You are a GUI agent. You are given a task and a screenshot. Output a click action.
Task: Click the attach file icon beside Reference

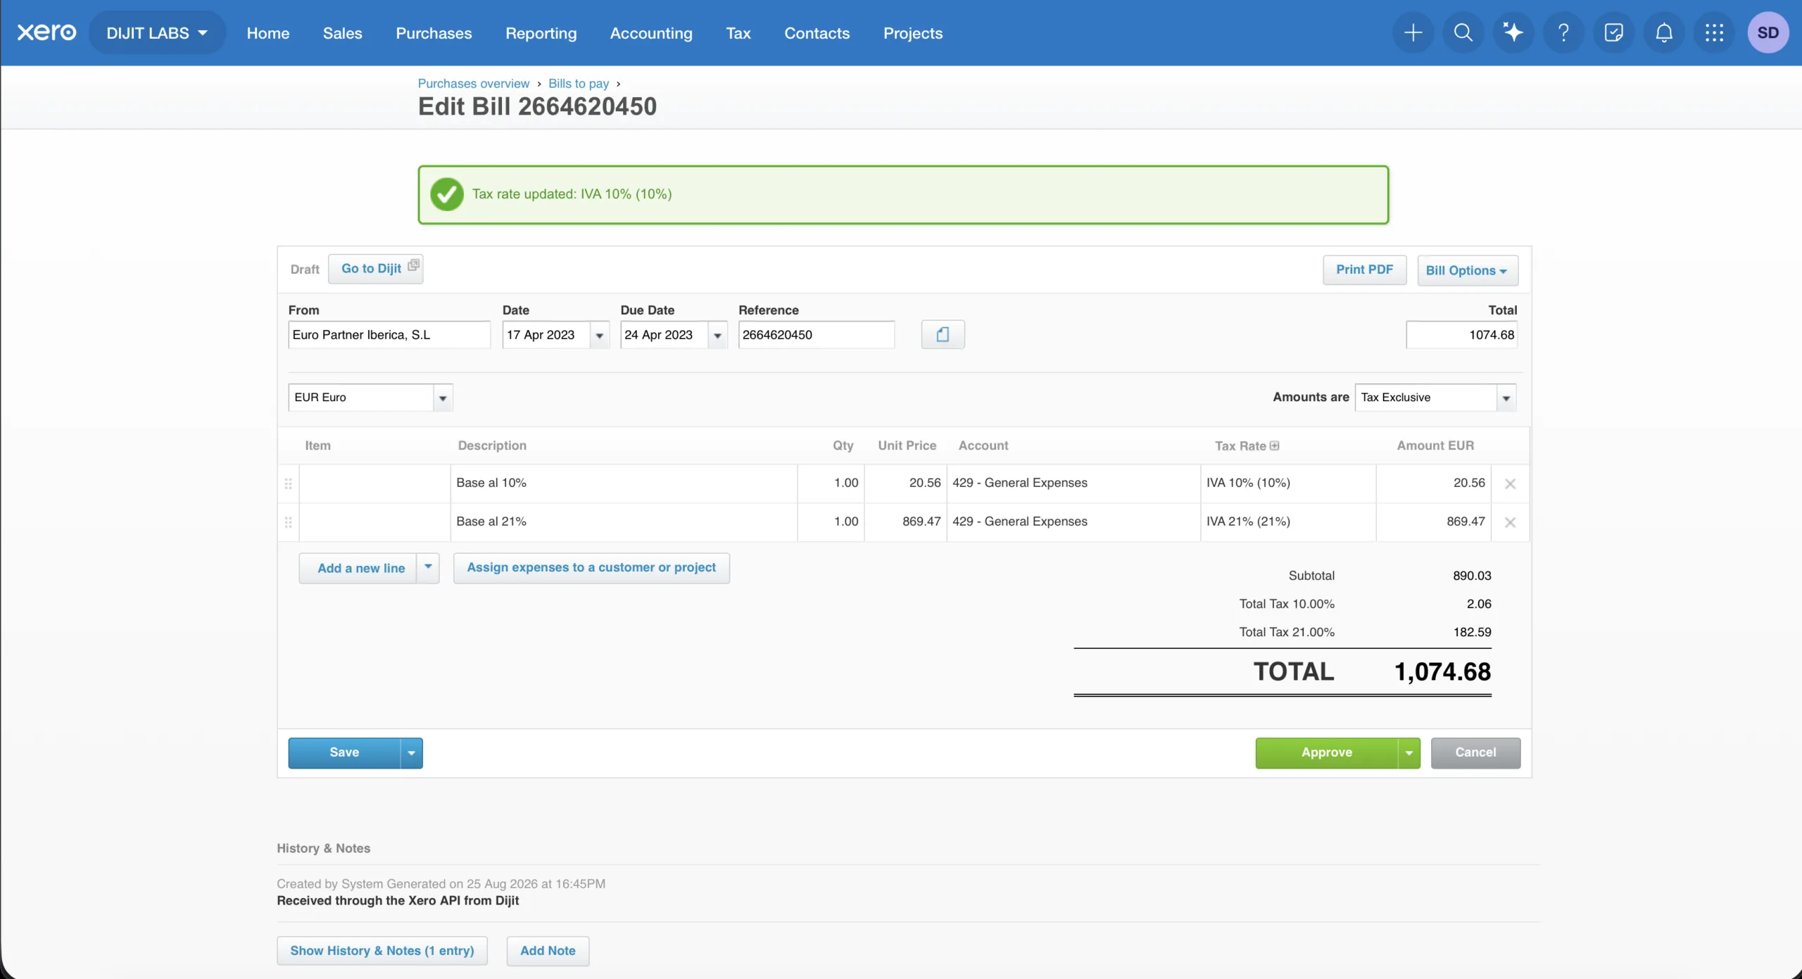click(x=943, y=334)
